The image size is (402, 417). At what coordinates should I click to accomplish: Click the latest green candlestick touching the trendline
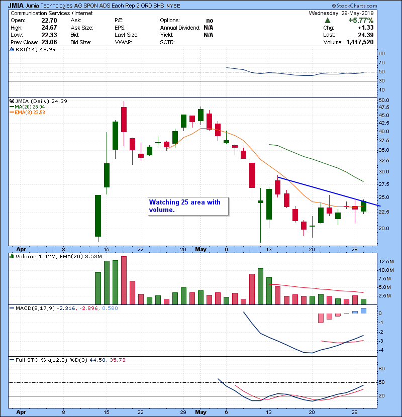pos(364,206)
